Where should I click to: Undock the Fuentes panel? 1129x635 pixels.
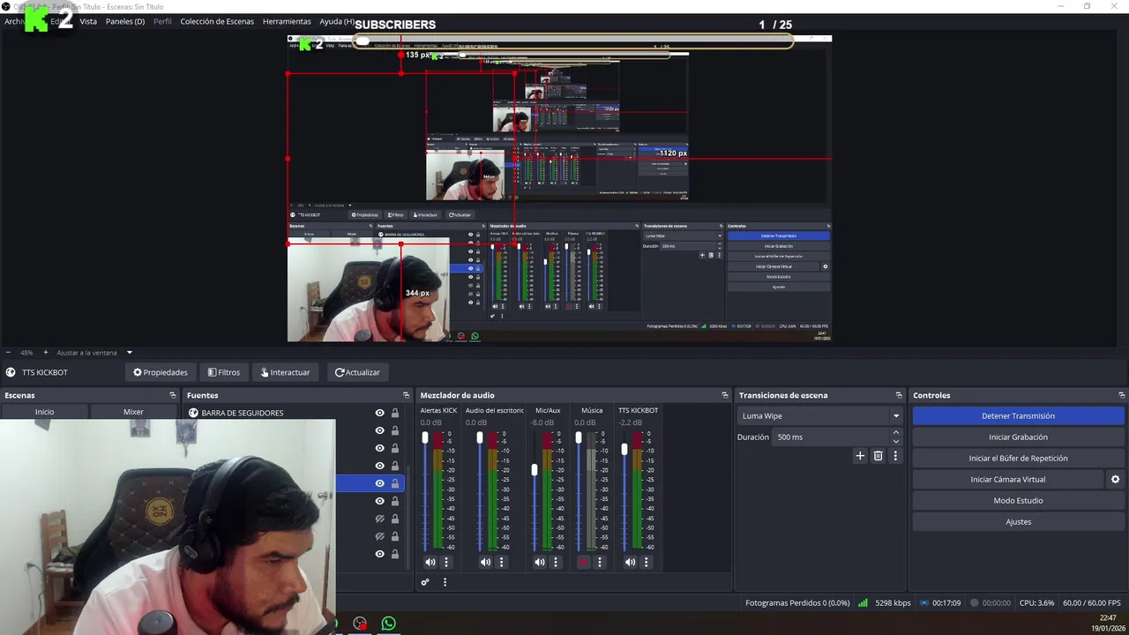(x=406, y=395)
